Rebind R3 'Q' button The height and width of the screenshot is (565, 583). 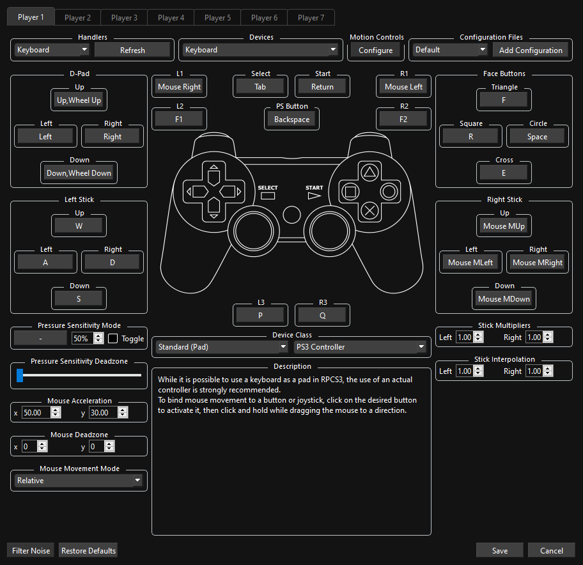click(322, 315)
